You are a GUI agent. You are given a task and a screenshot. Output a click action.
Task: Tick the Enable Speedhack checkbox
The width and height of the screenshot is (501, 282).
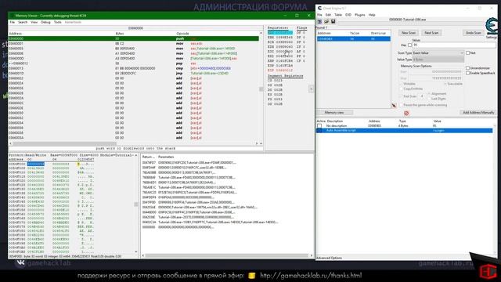tap(468, 73)
